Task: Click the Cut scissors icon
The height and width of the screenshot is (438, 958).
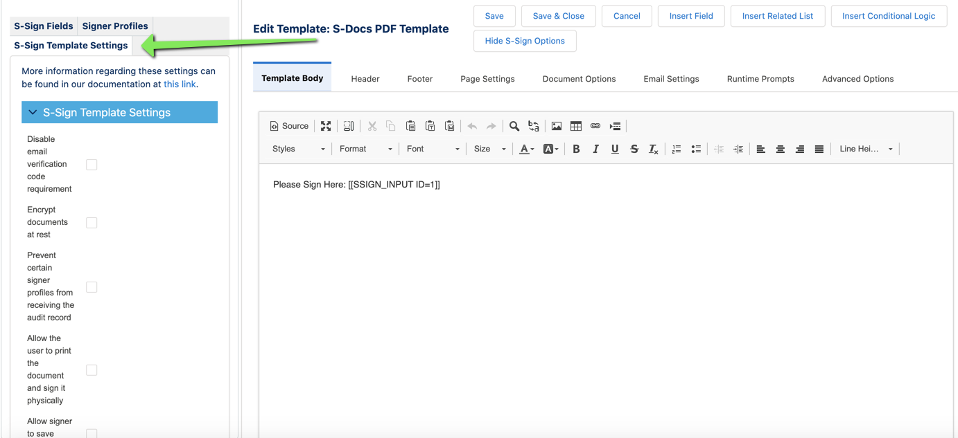Action: [372, 126]
